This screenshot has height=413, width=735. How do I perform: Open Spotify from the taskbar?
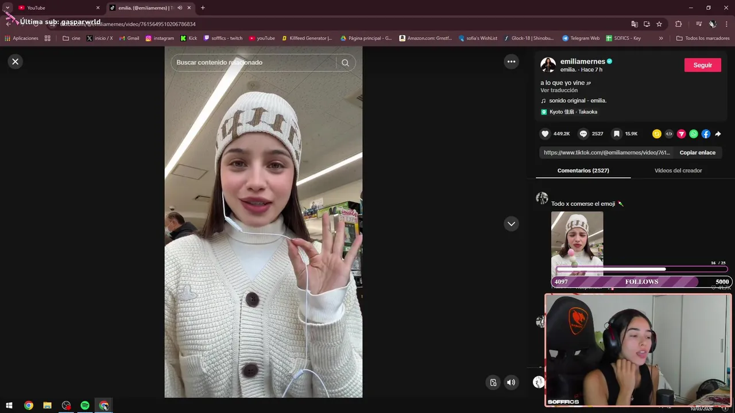coord(85,406)
